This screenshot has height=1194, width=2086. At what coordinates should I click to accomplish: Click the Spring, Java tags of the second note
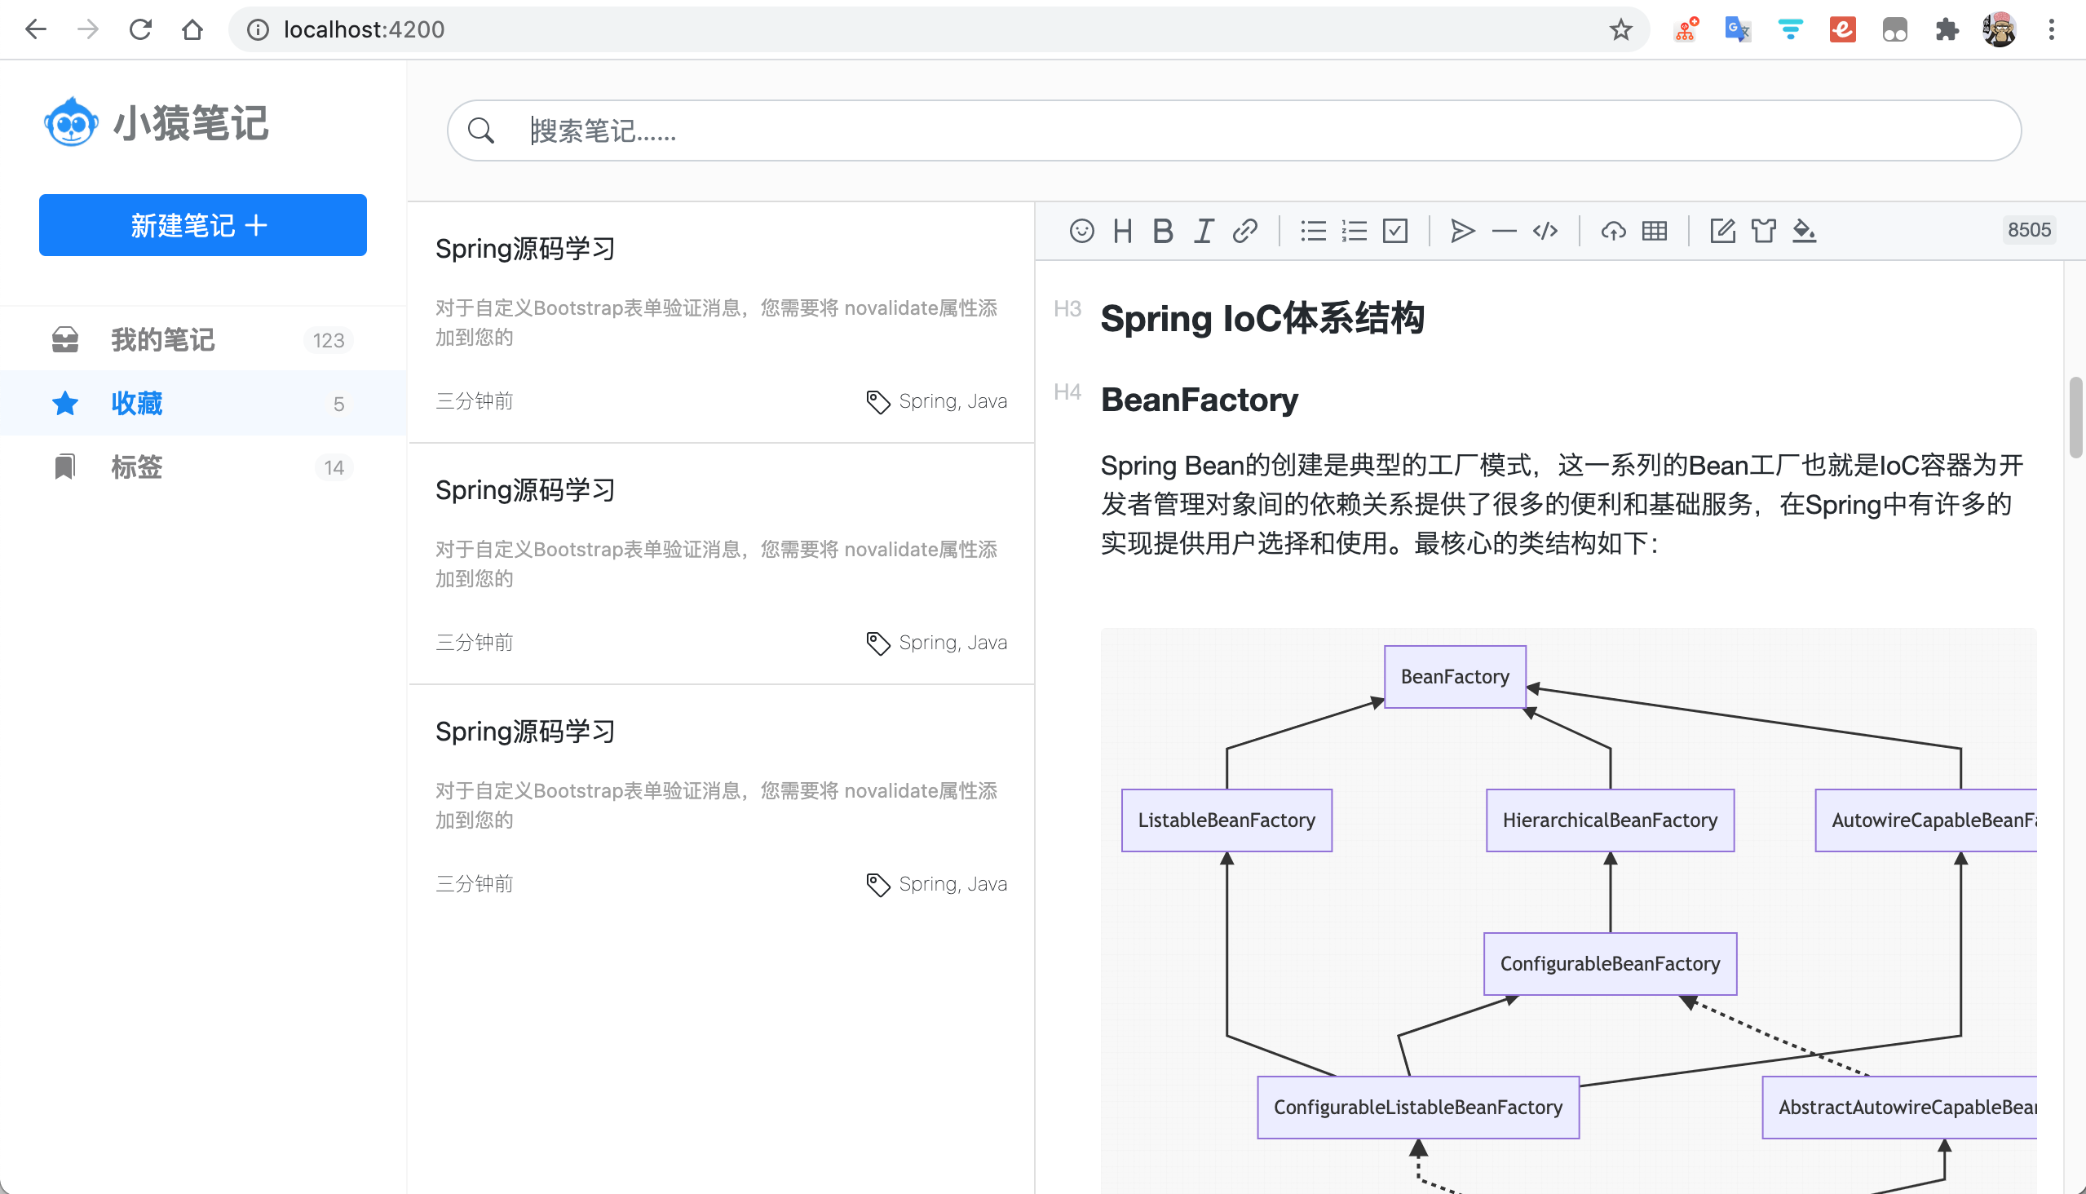pos(952,642)
